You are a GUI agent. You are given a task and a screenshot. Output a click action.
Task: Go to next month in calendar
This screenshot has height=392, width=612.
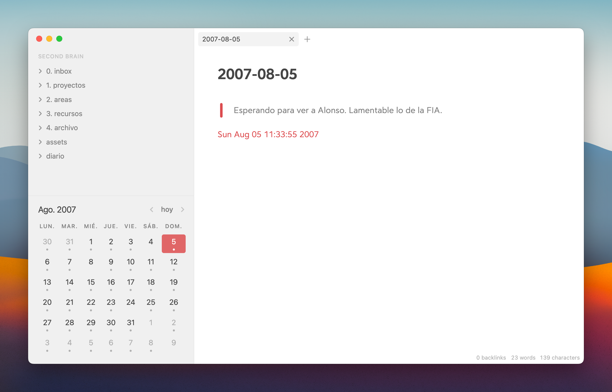tap(182, 210)
